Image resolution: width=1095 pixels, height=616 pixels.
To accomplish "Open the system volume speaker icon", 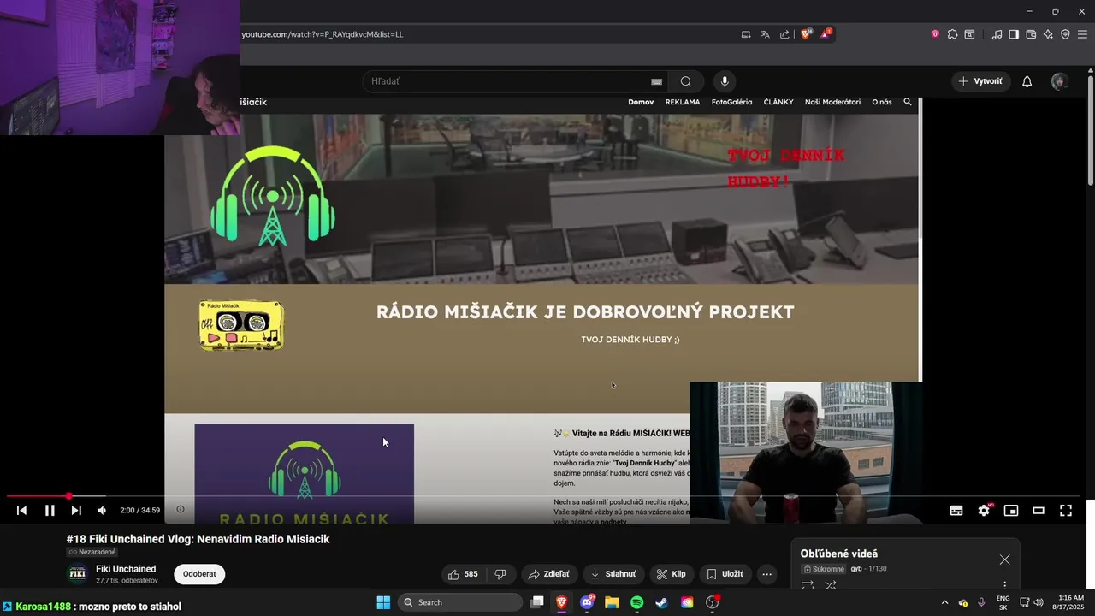I will coord(1038,602).
